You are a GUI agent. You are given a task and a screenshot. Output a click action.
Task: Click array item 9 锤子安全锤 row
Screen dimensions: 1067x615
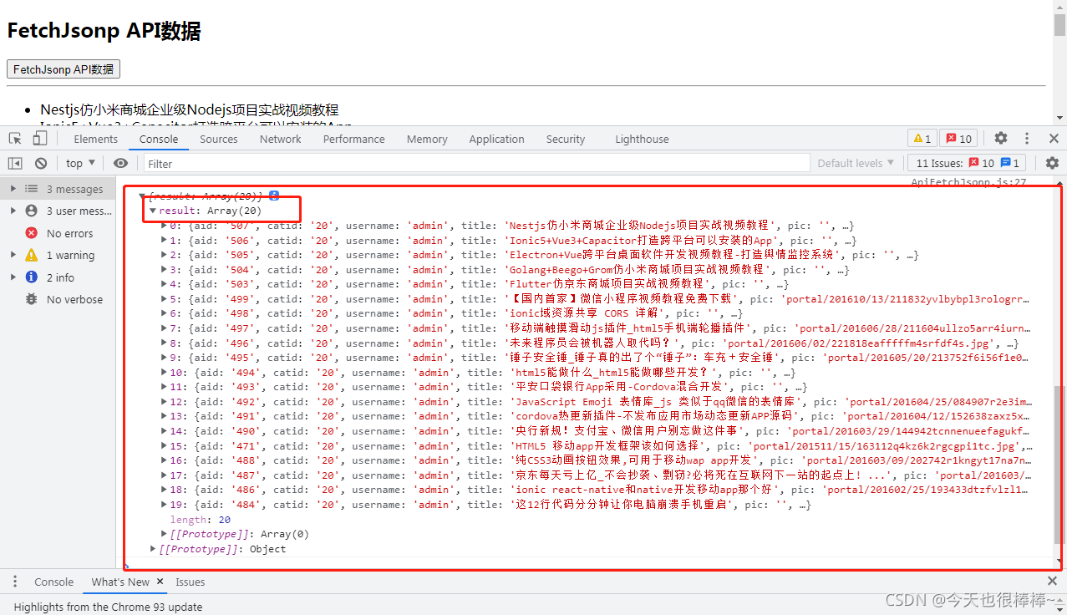click(595, 357)
